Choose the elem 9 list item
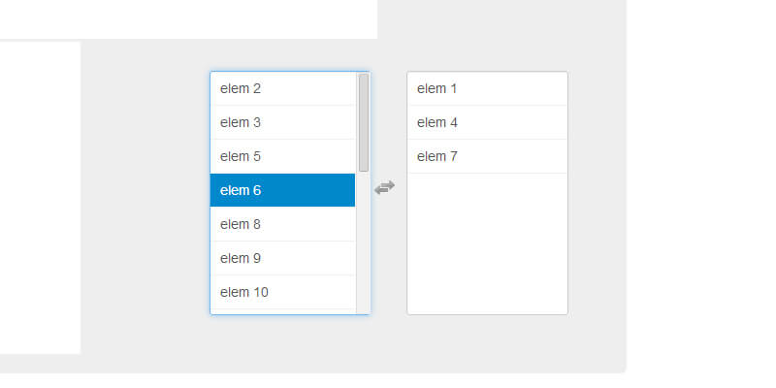The image size is (776, 388). pos(282,258)
